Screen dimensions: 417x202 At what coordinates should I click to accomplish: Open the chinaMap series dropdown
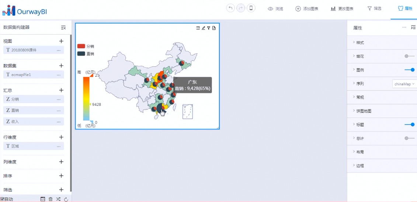(404, 84)
